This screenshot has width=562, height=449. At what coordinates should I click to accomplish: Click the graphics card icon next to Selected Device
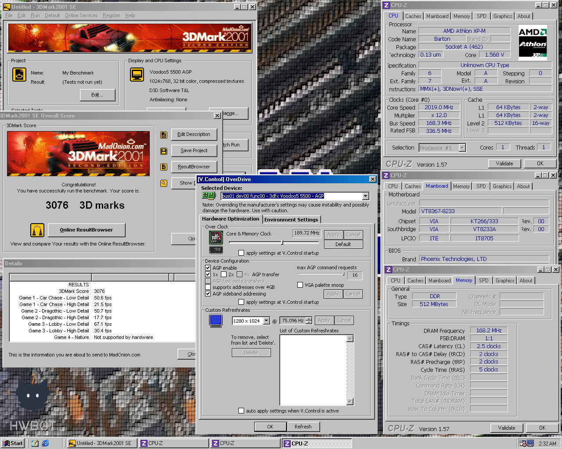(209, 196)
